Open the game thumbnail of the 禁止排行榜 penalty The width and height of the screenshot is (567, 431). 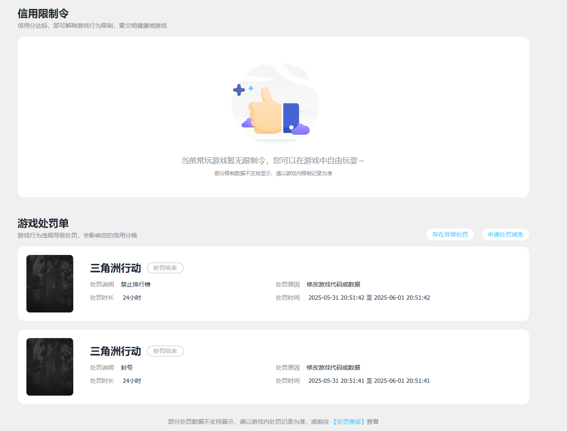pyautogui.click(x=50, y=283)
